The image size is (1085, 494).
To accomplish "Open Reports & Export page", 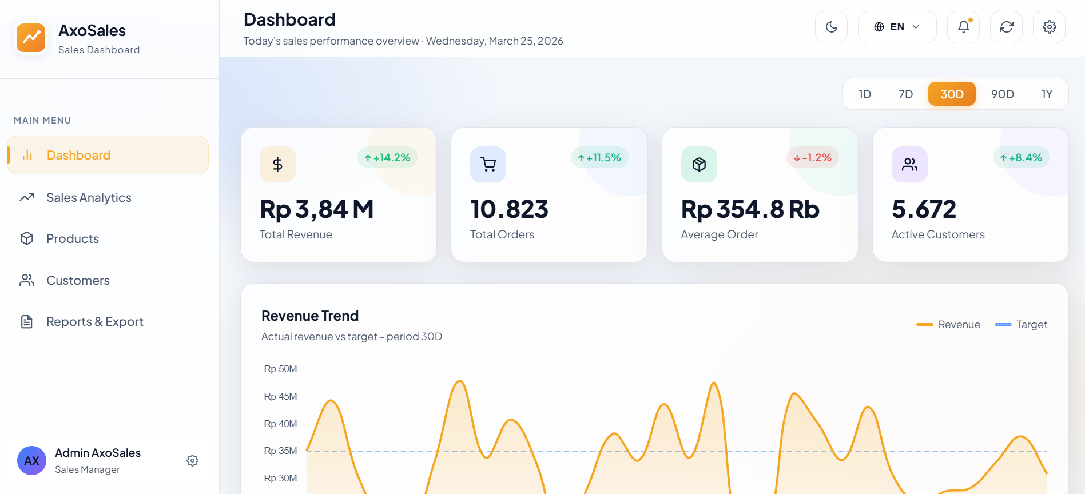I will 108,321.
